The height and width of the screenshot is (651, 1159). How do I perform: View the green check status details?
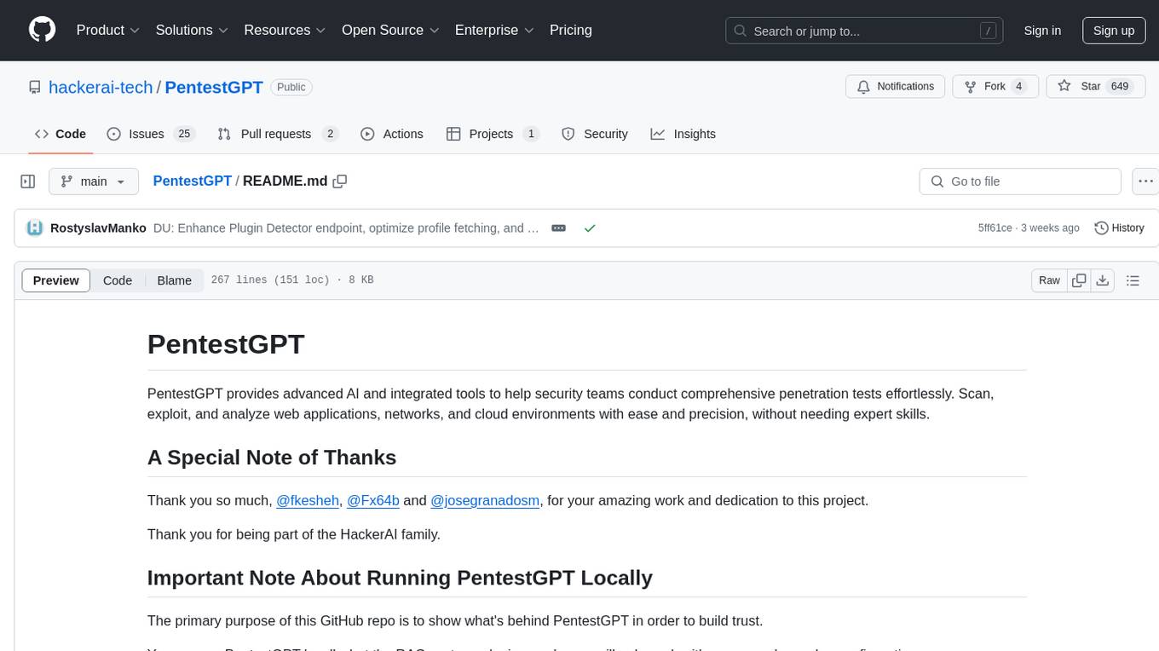[590, 228]
